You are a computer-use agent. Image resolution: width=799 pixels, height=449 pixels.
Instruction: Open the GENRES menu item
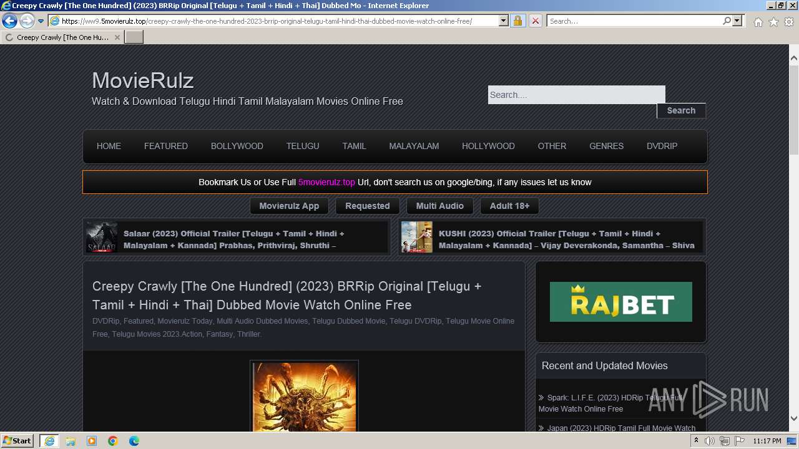click(x=606, y=146)
